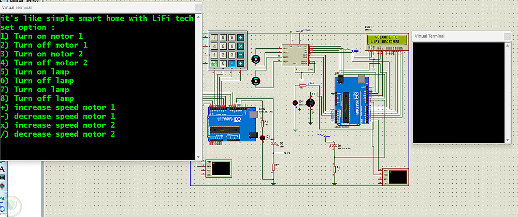The height and width of the screenshot is (217, 518).
Task: Click the blue equals key on the keypad
Action: 232,63
